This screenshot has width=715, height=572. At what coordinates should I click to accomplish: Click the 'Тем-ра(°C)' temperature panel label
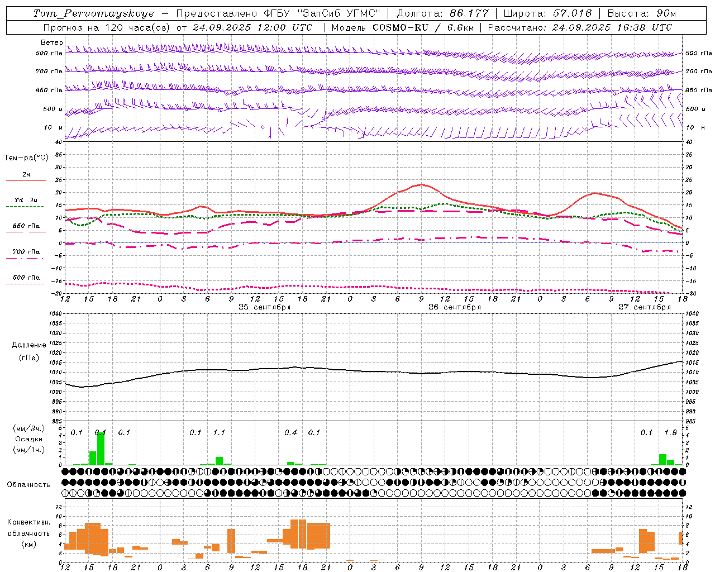point(26,158)
